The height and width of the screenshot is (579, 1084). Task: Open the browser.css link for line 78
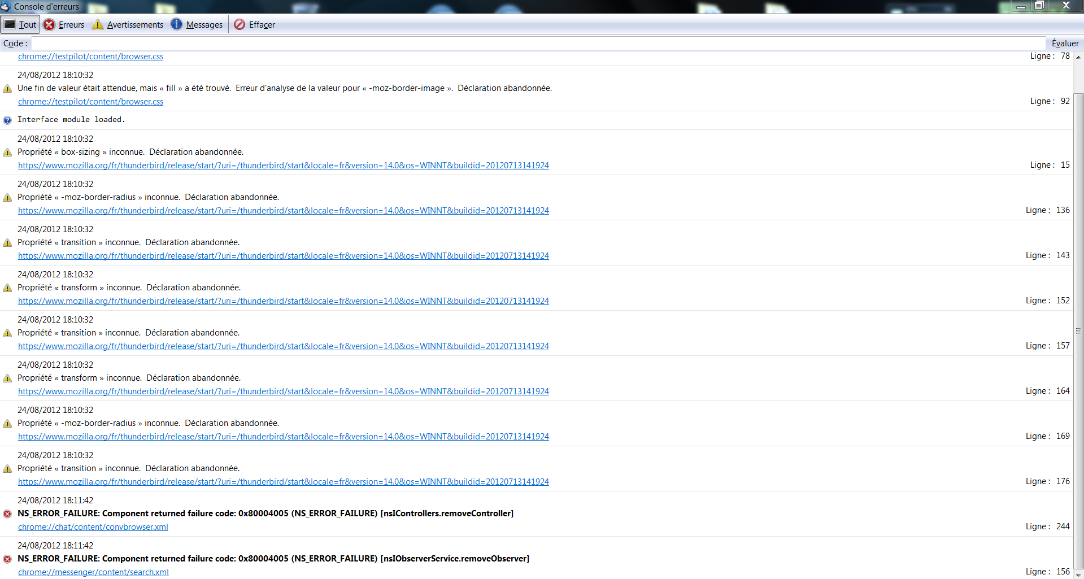[90, 56]
